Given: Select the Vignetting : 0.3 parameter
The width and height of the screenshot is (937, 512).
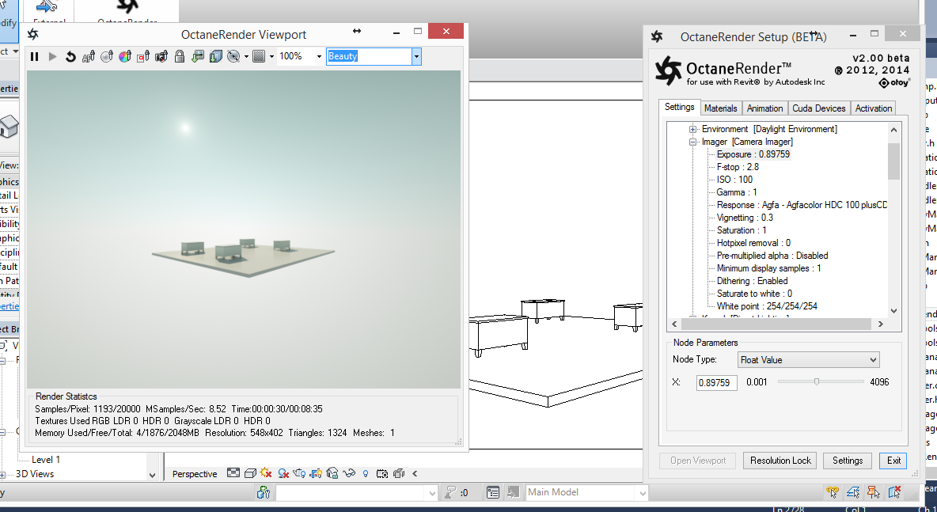Looking at the screenshot, I should pyautogui.click(x=745, y=218).
